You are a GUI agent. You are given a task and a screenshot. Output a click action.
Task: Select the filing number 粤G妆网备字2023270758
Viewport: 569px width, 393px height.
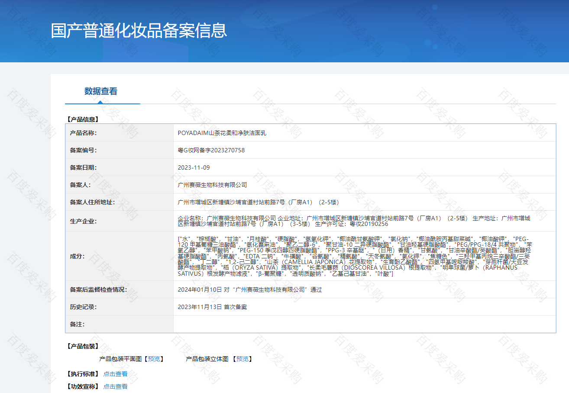[x=211, y=150]
